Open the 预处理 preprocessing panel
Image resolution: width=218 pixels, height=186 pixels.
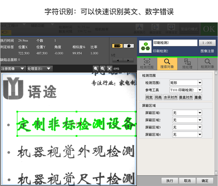pos(187,63)
